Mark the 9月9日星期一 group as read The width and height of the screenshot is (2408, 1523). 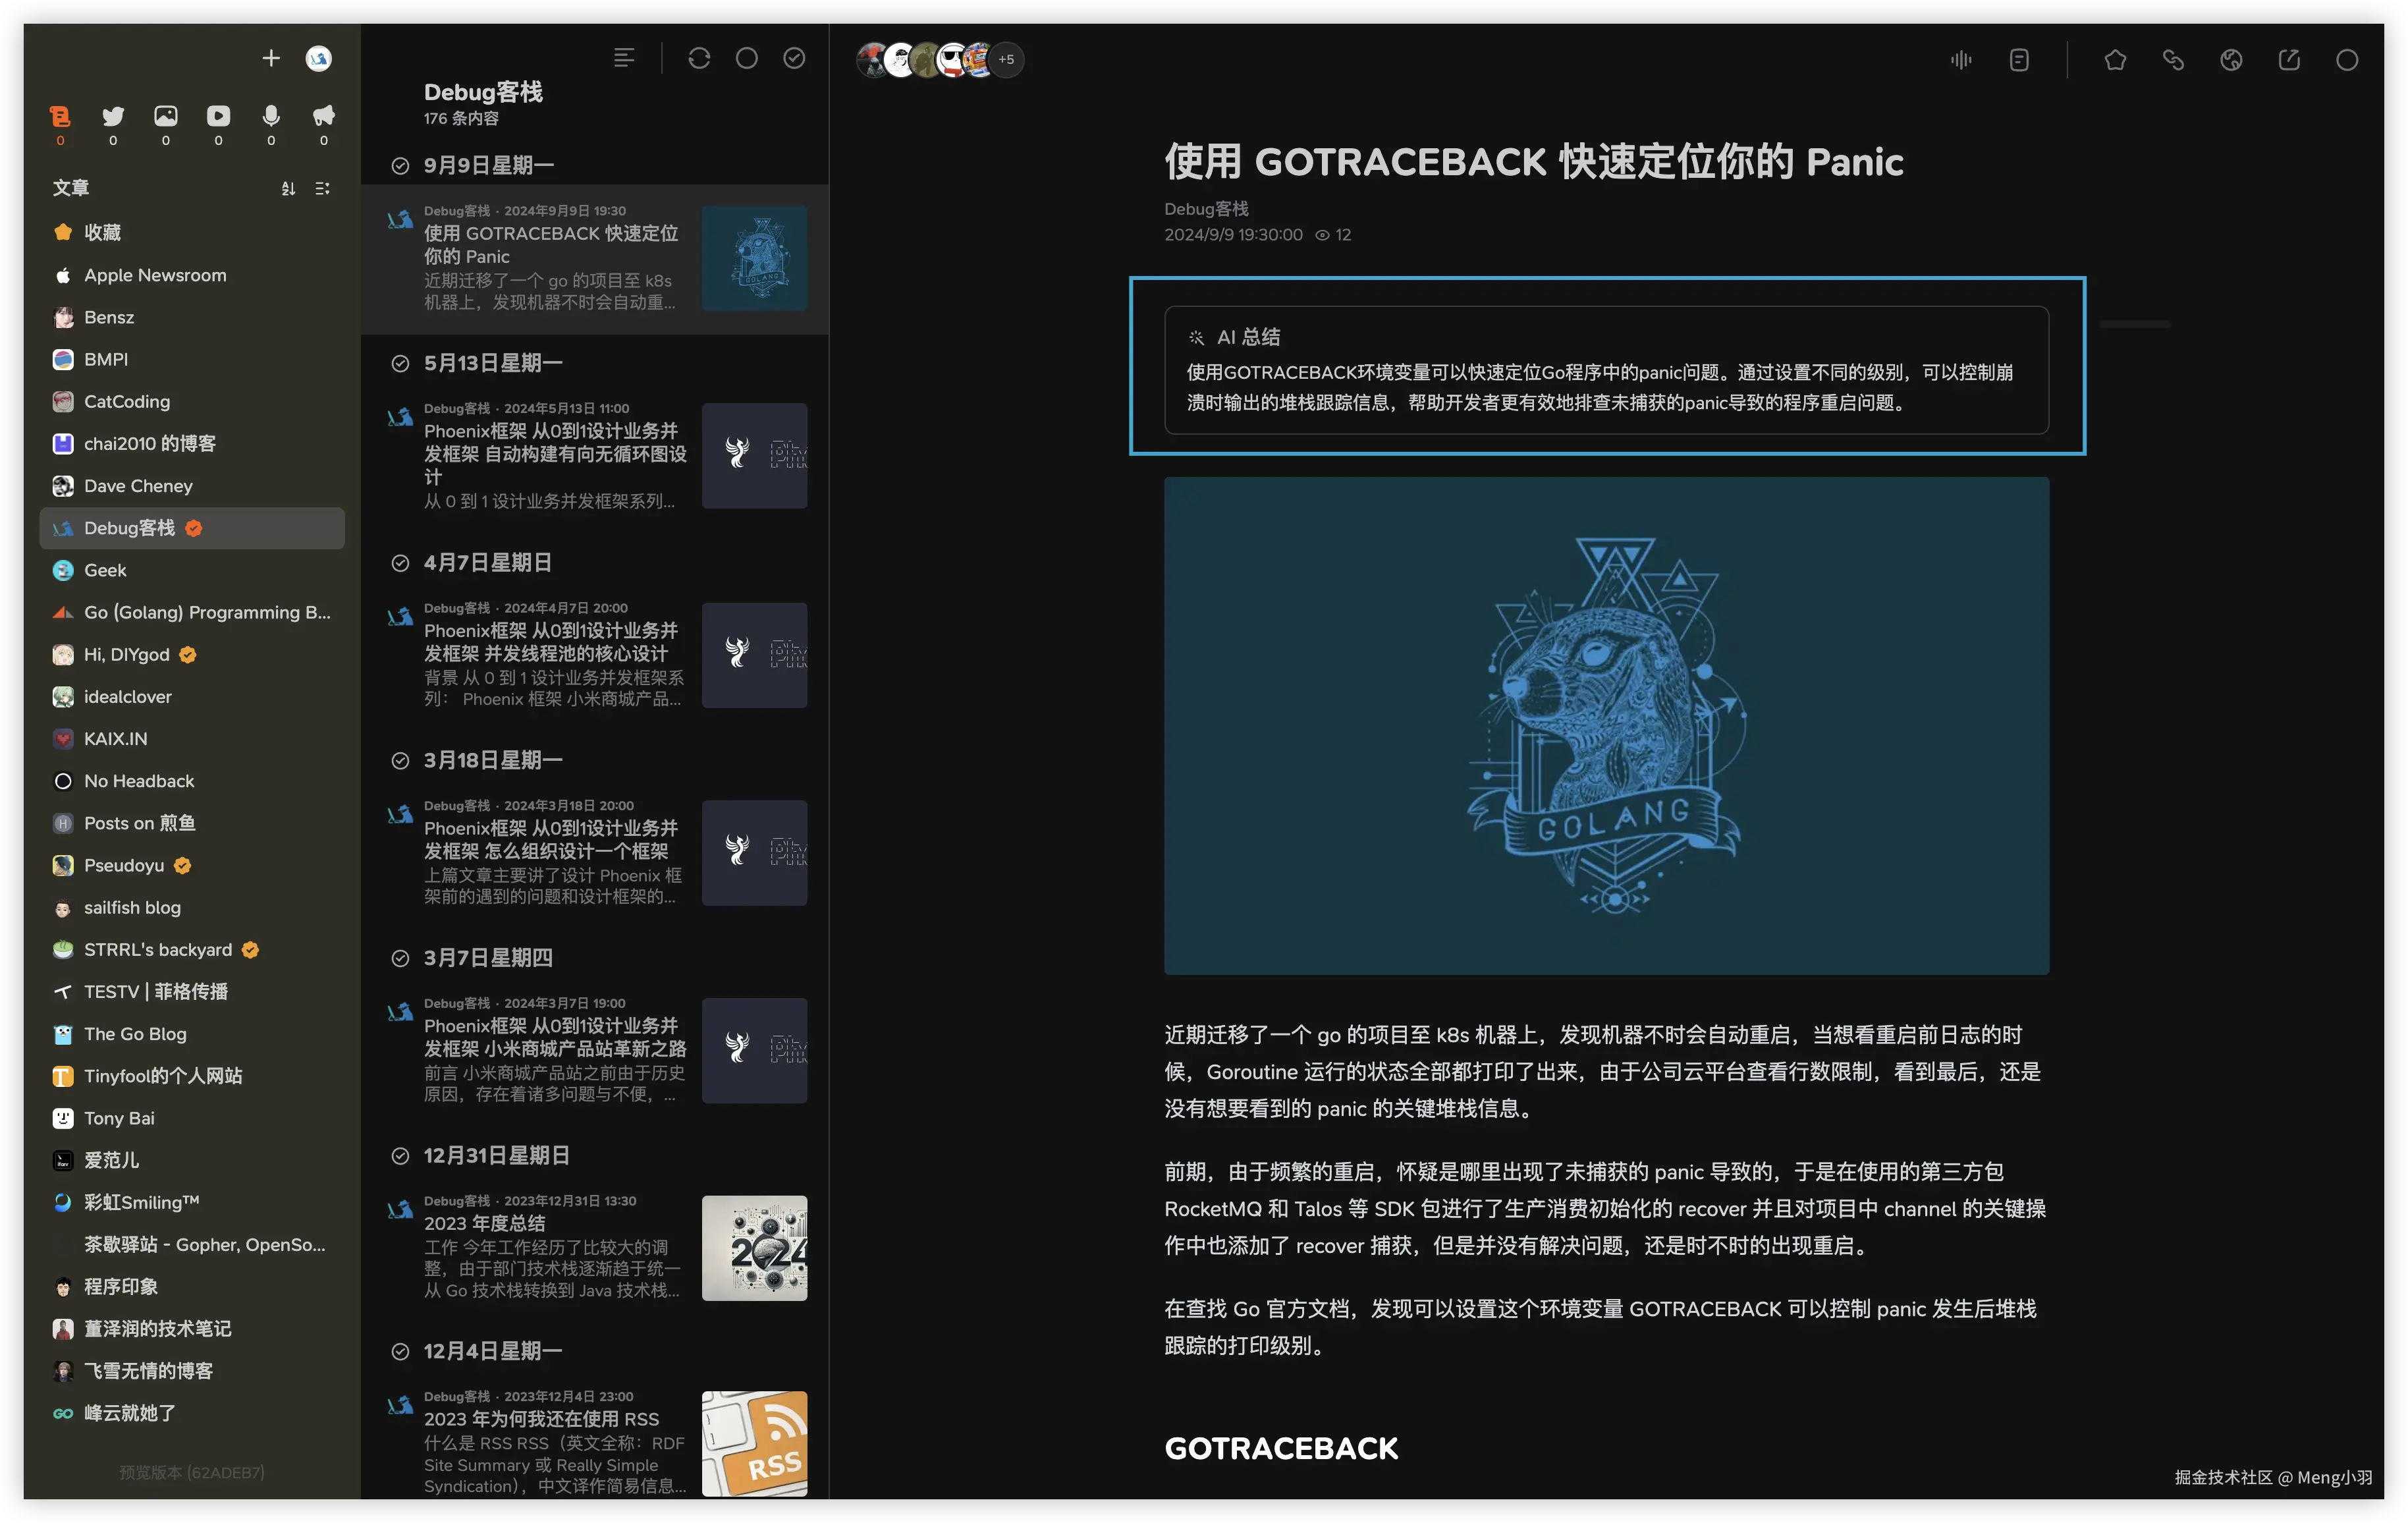pyautogui.click(x=400, y=166)
